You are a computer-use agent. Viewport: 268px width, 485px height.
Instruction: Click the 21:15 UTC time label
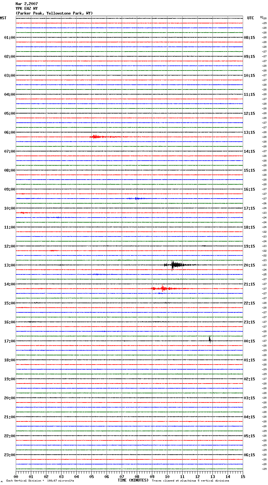click(x=249, y=284)
